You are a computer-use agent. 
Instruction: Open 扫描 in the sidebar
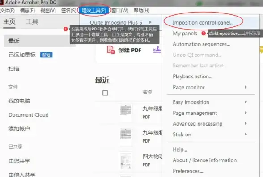14,69
